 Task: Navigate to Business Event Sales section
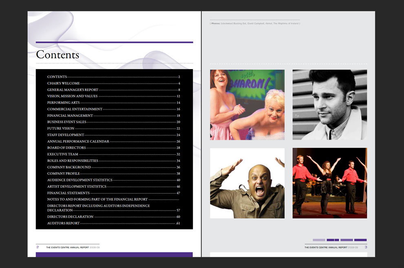coord(66,122)
